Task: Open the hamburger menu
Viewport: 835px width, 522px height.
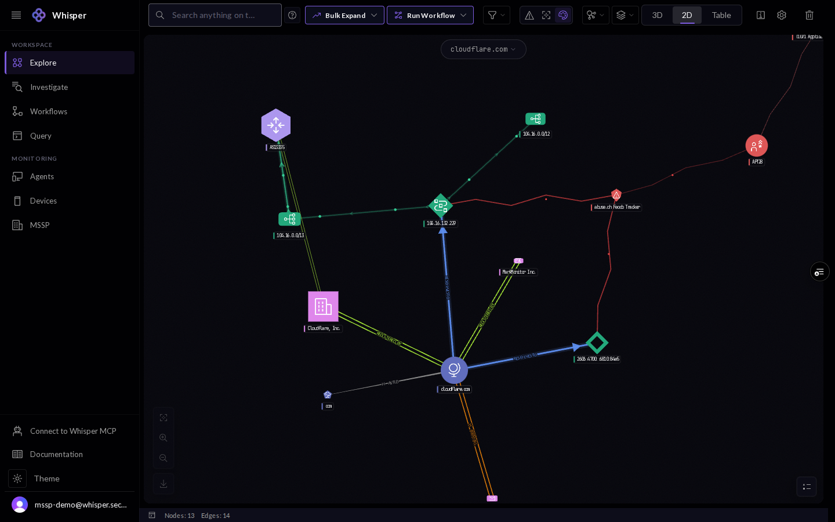Action: [x=16, y=15]
